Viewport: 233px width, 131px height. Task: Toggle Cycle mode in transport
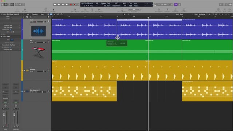(x=78, y=5)
